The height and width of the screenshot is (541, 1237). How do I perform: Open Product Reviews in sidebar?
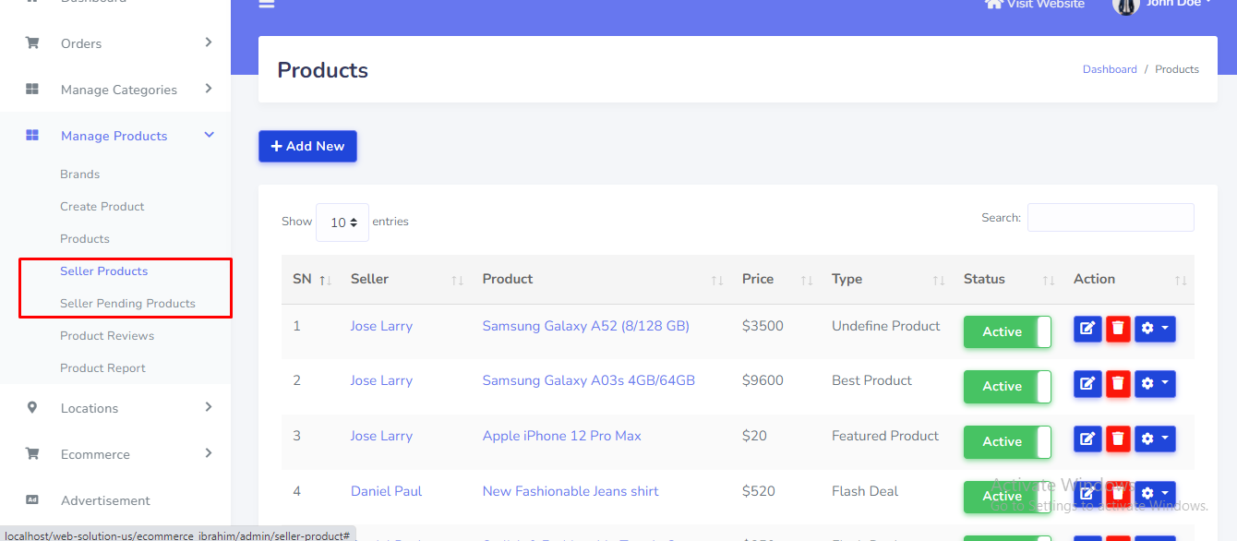[x=107, y=336]
